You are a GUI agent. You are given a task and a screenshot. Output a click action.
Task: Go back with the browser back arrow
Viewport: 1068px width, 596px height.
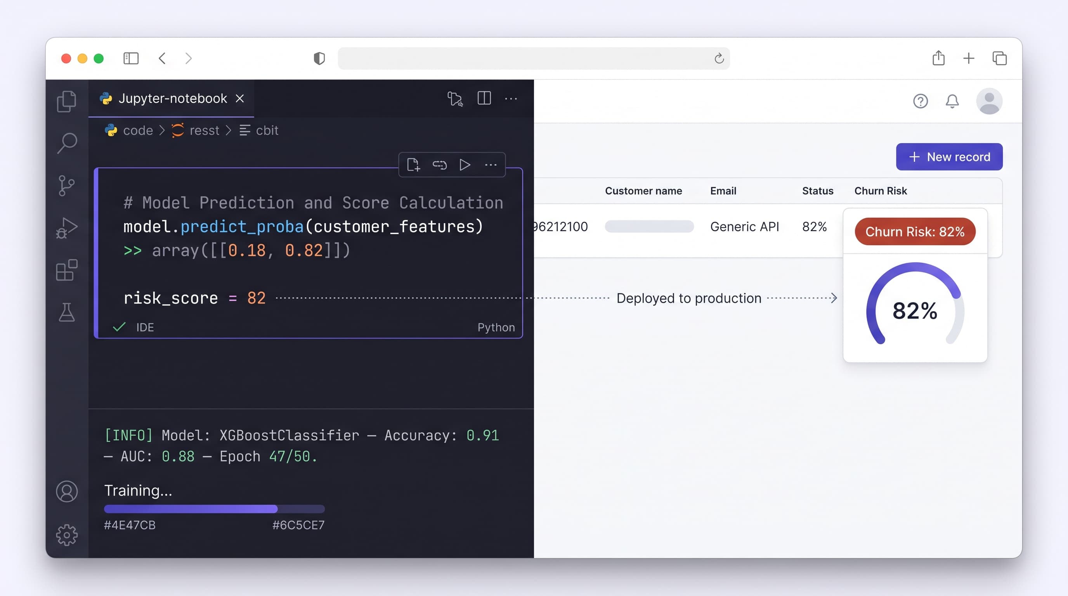[162, 59]
